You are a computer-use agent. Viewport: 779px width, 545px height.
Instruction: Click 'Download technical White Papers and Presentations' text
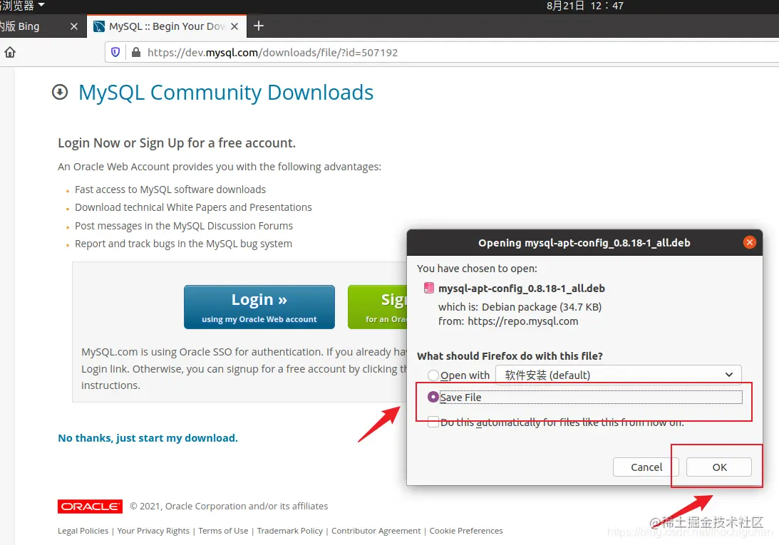[193, 207]
